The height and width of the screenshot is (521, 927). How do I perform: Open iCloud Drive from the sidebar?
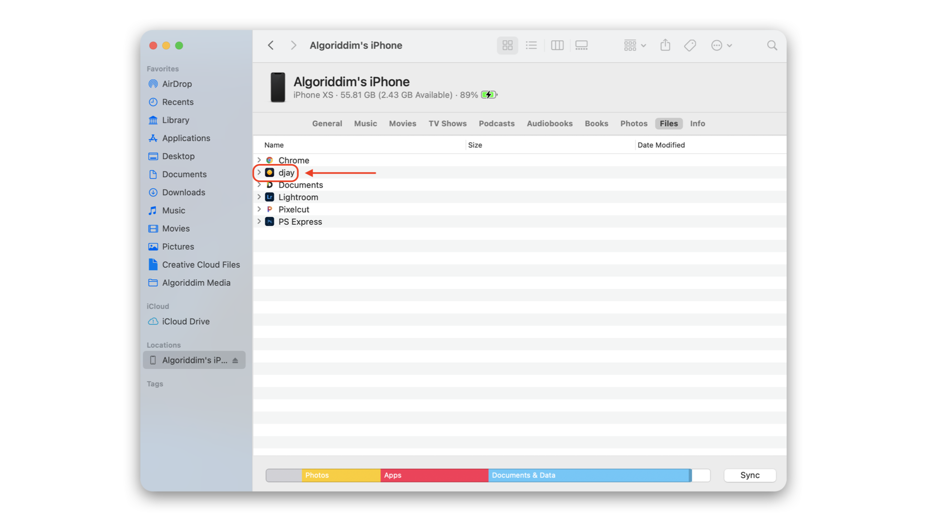click(185, 321)
